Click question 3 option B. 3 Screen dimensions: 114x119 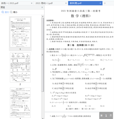(69, 75)
